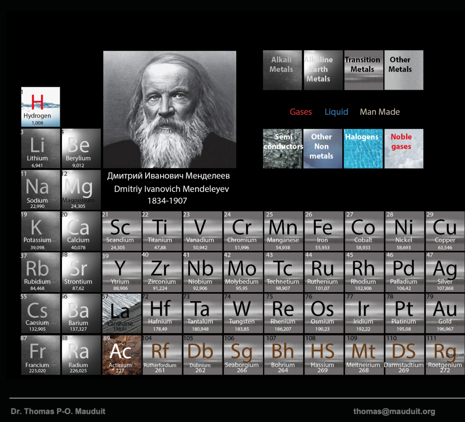465x422 pixels.
Task: Click the Tungsten (W) tile
Action: 242,313
